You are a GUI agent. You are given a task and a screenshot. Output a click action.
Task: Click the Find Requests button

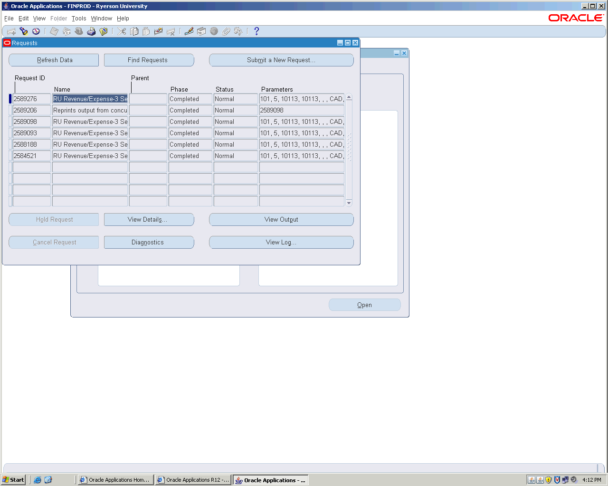pyautogui.click(x=149, y=60)
